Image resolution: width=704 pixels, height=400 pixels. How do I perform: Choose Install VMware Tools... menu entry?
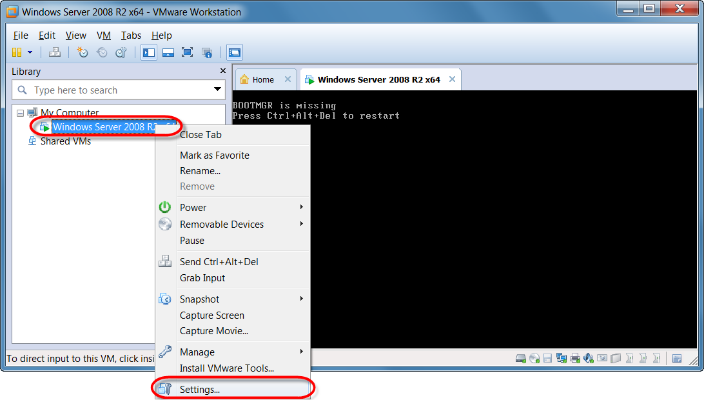[x=233, y=368]
